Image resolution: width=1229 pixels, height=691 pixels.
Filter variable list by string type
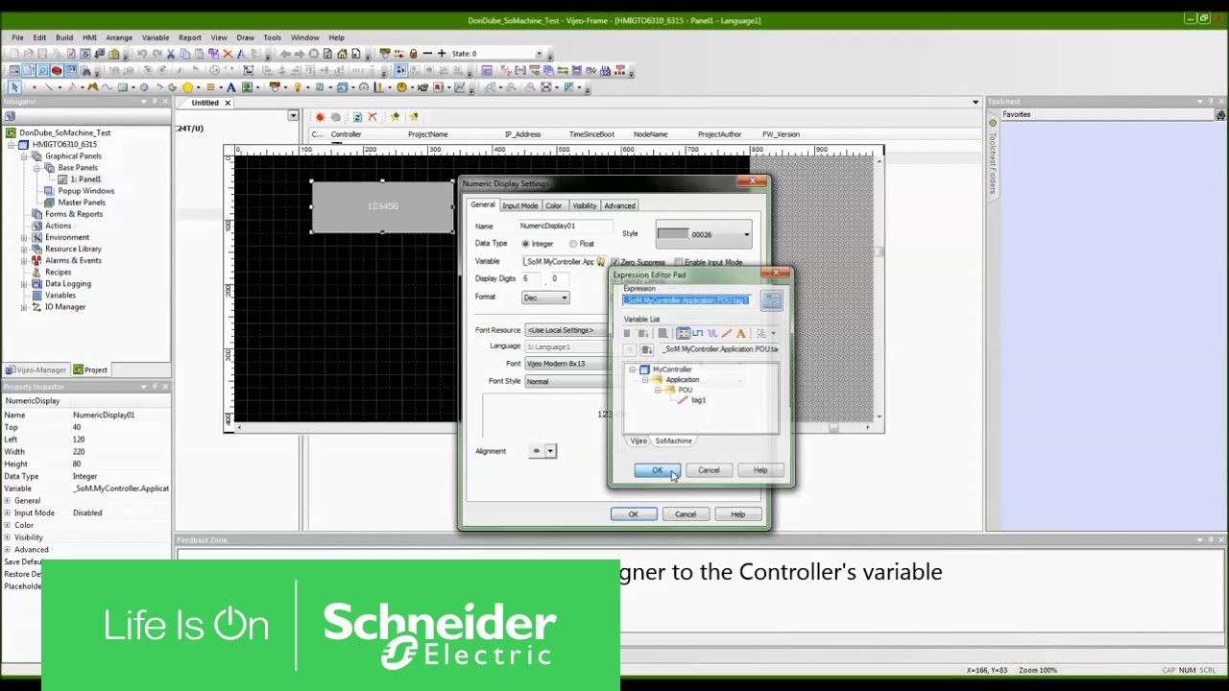coord(740,333)
